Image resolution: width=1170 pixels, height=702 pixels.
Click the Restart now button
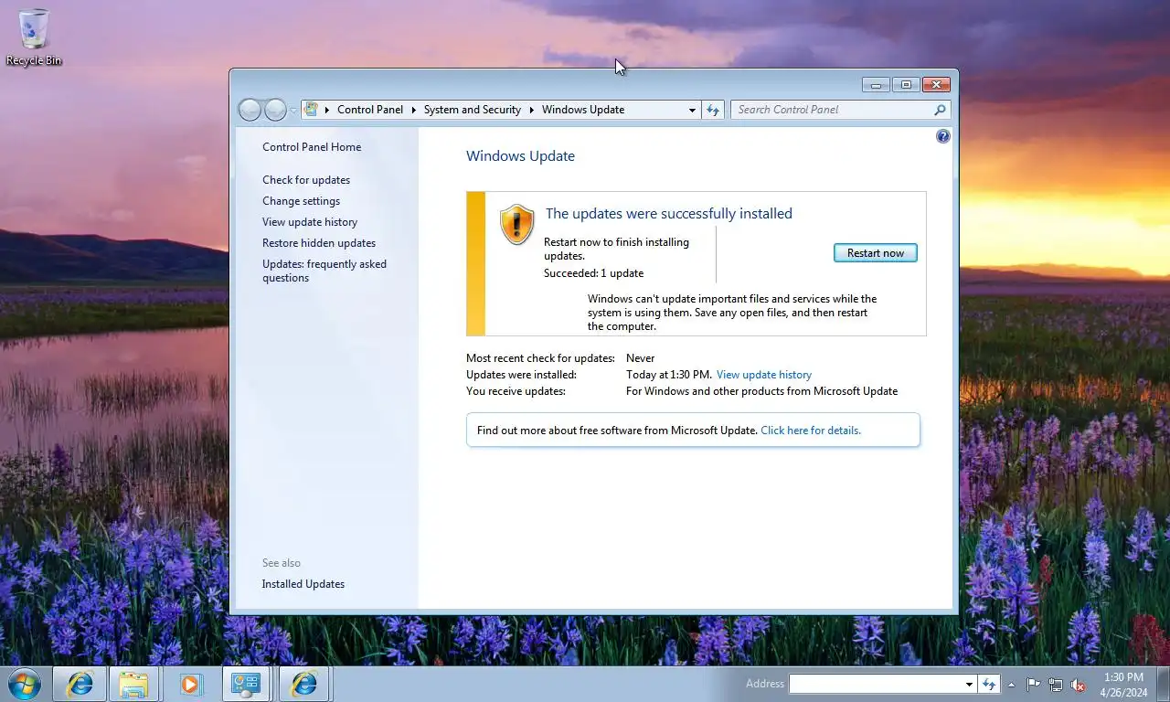(x=876, y=253)
